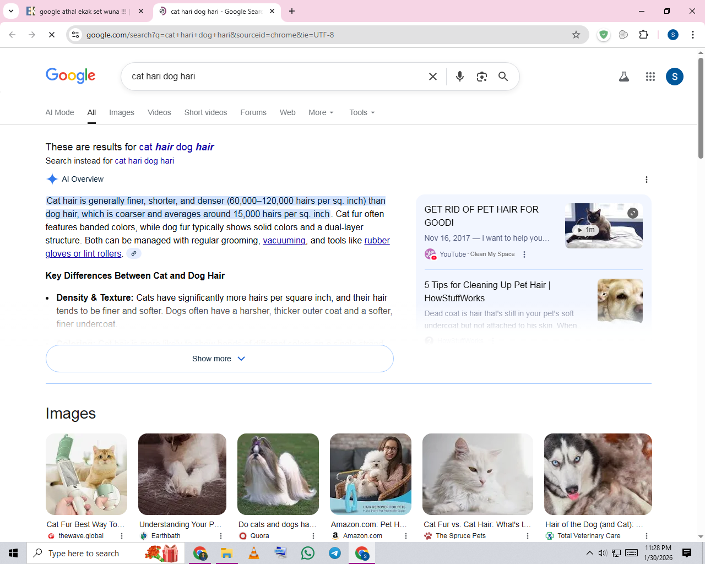Screen dimensions: 705x564
Task: Open more options for Earthbath image
Action: [x=221, y=536]
